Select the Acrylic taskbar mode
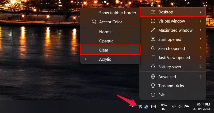This screenshot has height=113, width=214. (x=110, y=59)
